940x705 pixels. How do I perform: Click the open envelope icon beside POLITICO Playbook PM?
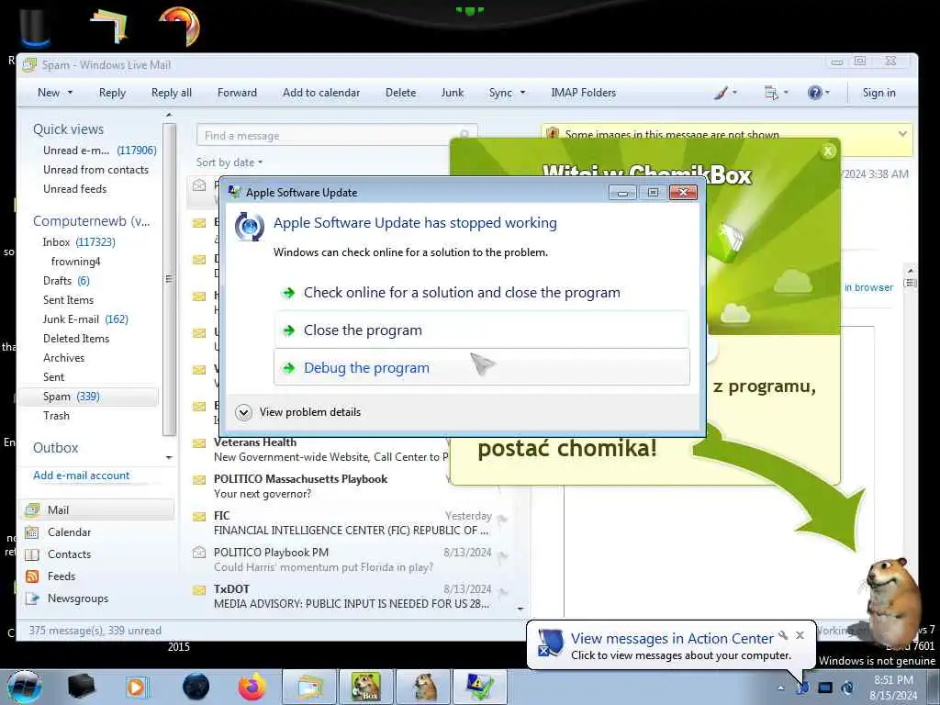coord(199,553)
